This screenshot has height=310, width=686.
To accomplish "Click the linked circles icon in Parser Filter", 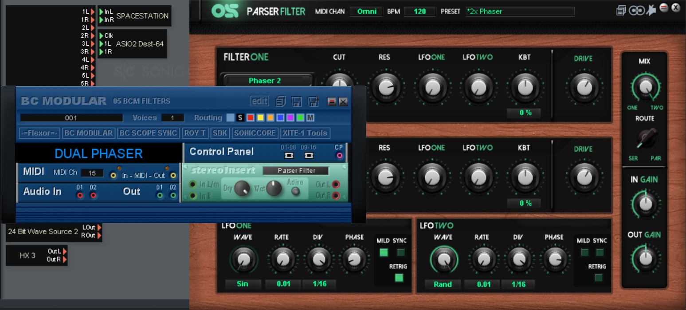I will point(636,10).
